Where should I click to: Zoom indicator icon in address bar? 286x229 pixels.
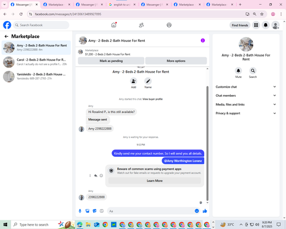point(255,14)
